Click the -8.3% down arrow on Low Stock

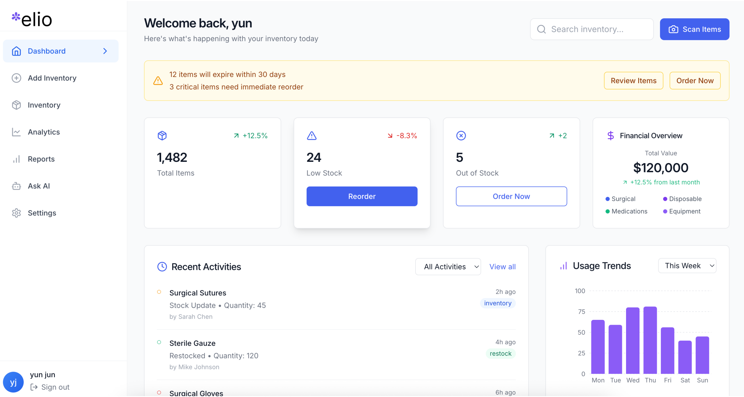(390, 136)
